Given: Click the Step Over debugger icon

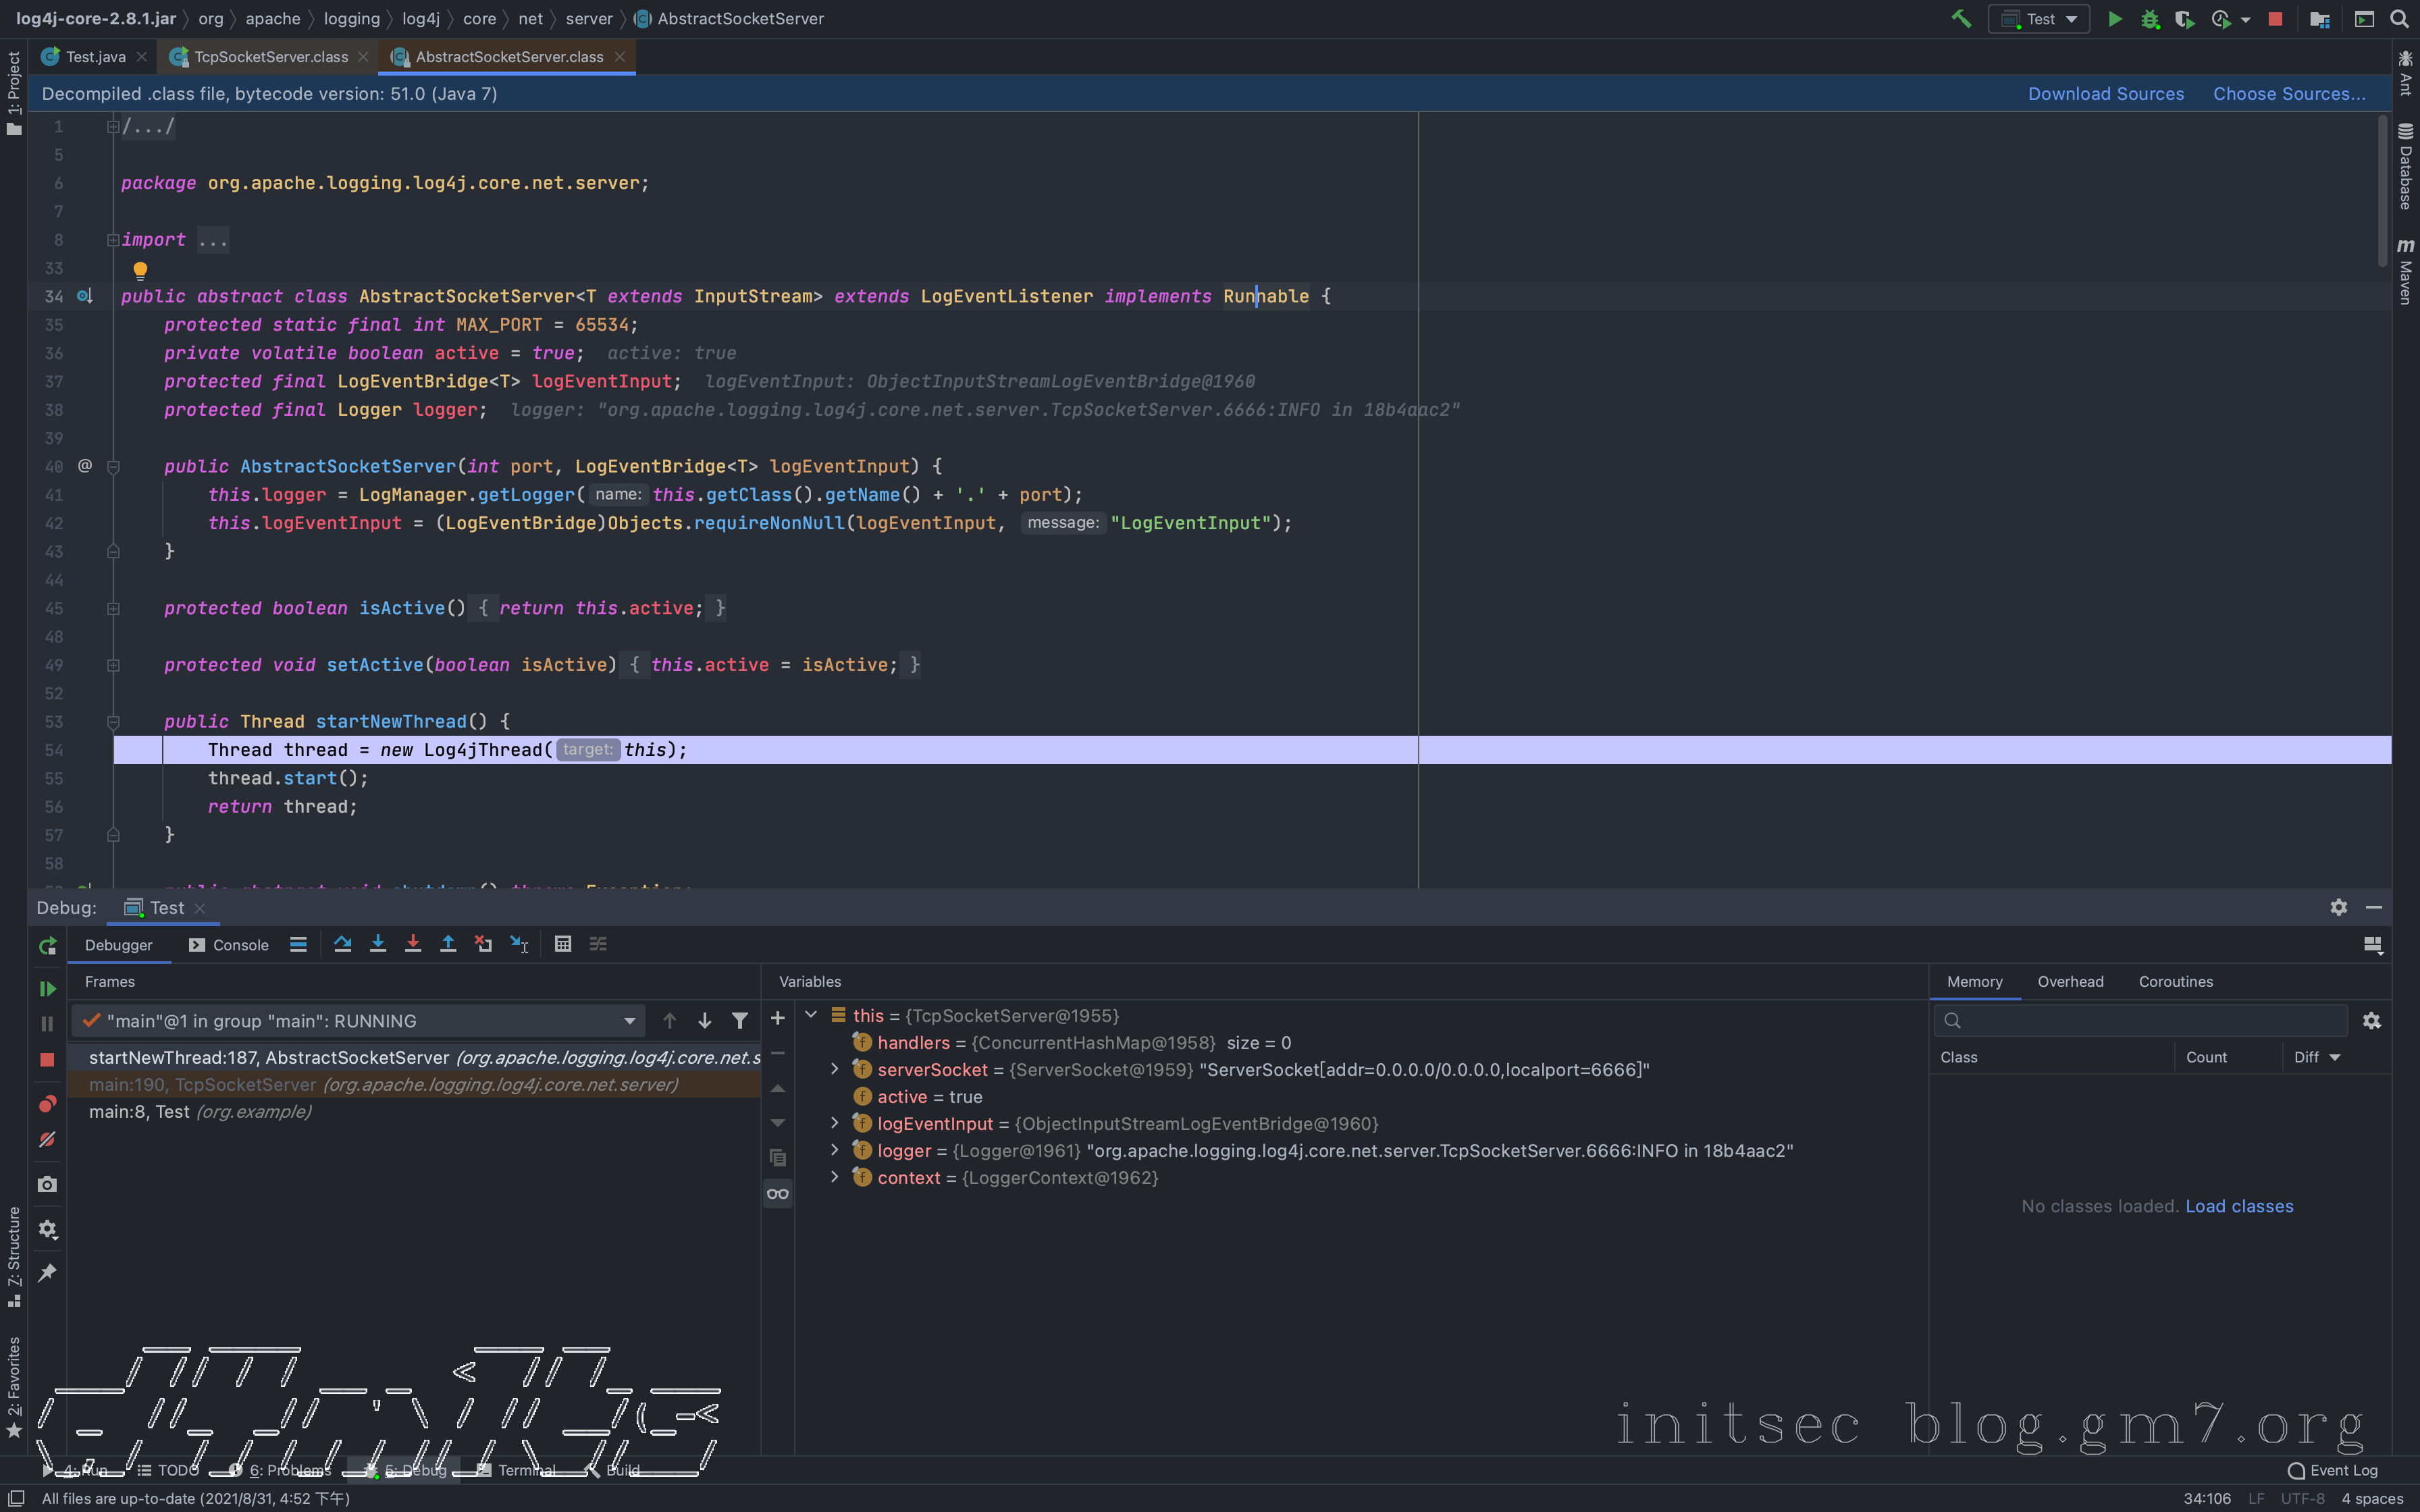Looking at the screenshot, I should pos(342,944).
